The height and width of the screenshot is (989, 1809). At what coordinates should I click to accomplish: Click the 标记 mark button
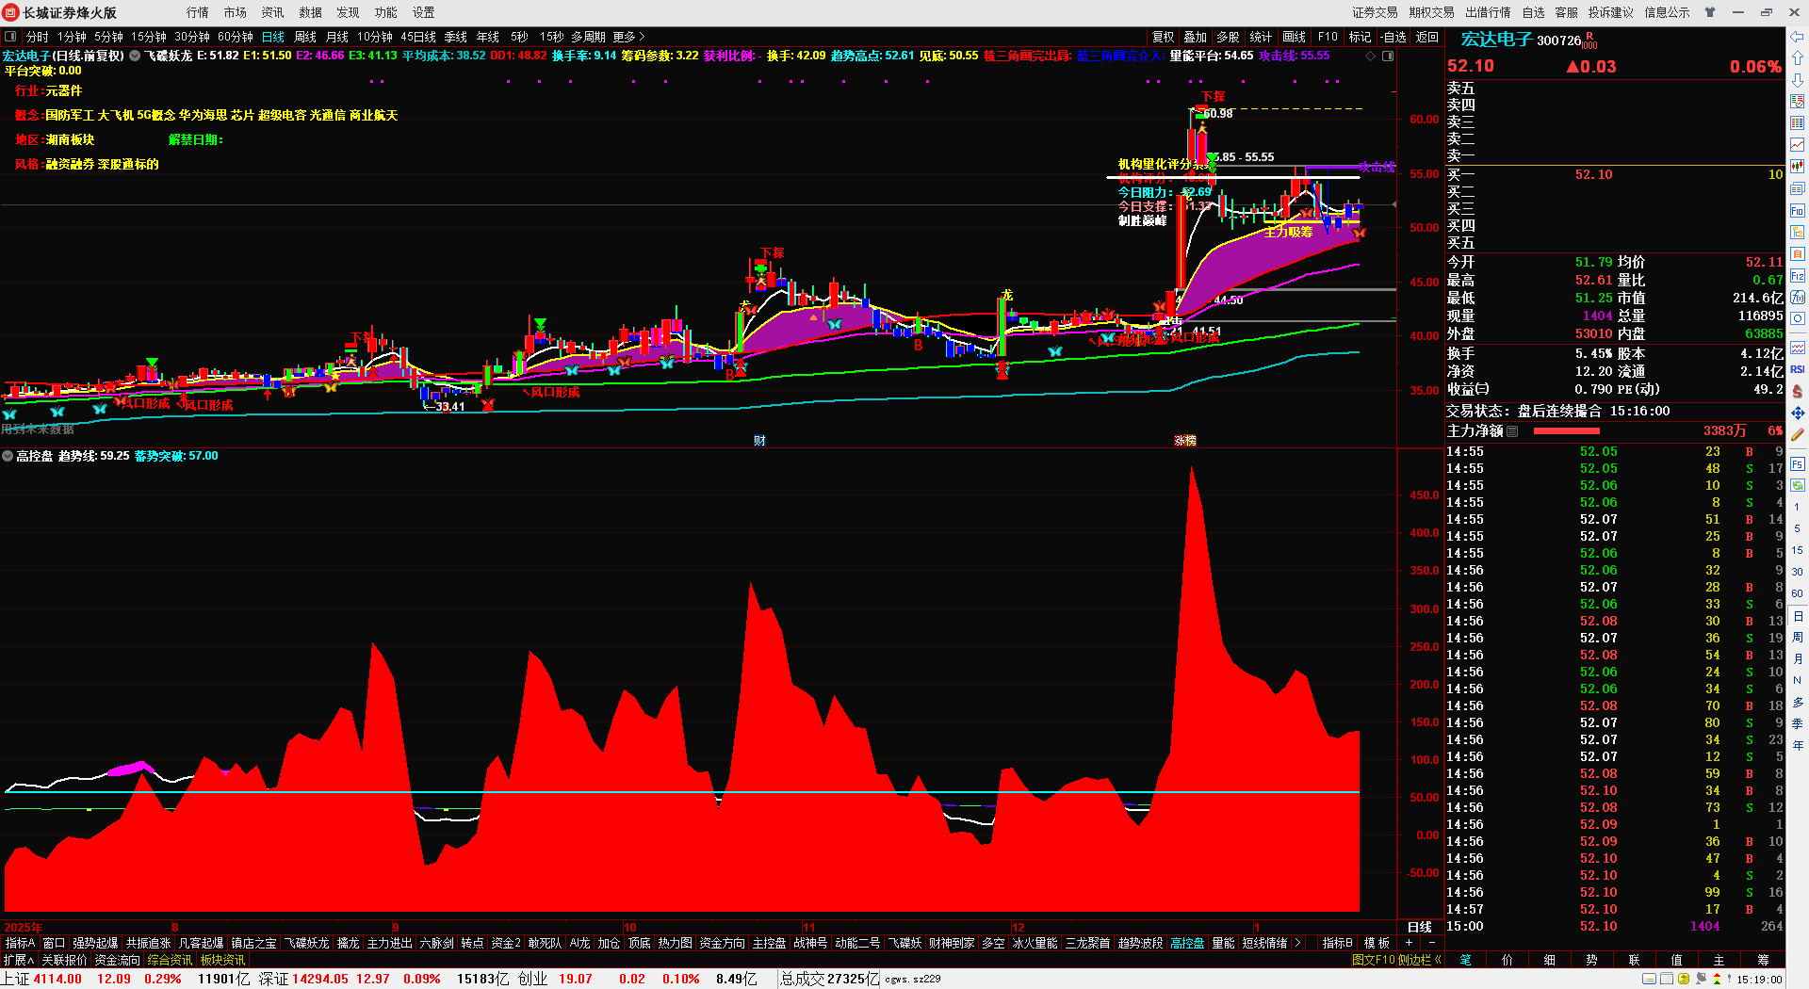[x=1360, y=37]
